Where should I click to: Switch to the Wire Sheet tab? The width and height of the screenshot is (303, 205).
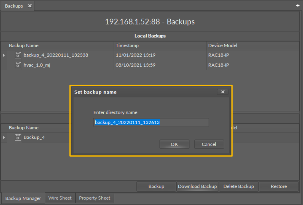coord(60,198)
